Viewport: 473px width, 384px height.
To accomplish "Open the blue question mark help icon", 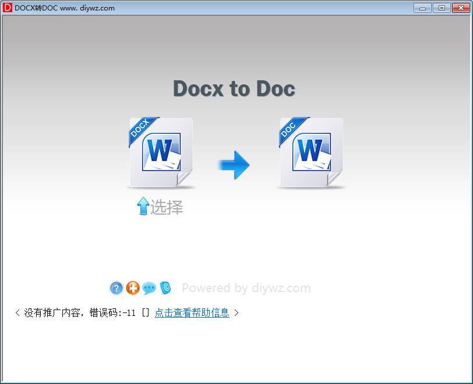I will 117,288.
